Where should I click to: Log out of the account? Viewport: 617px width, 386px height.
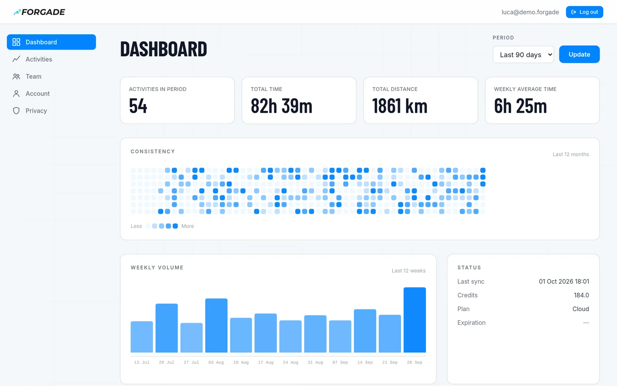(584, 12)
